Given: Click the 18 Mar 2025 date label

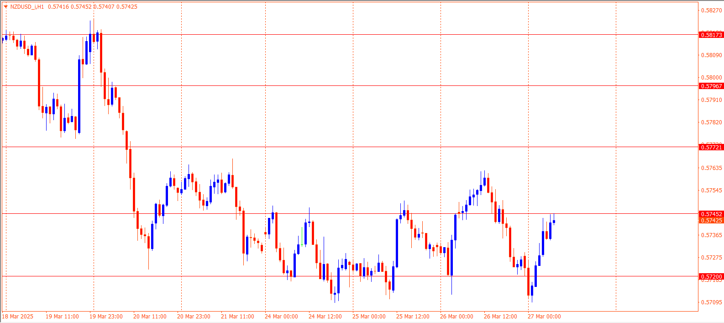Looking at the screenshot, I should tap(18, 317).
